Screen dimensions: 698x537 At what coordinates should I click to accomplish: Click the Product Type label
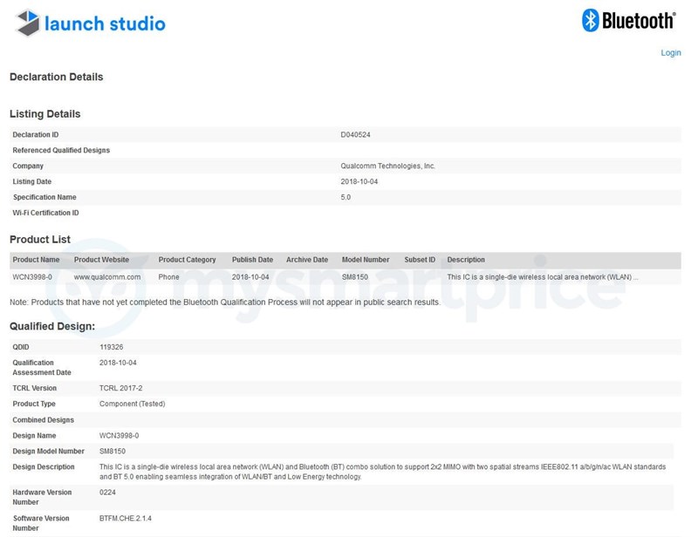click(x=34, y=404)
